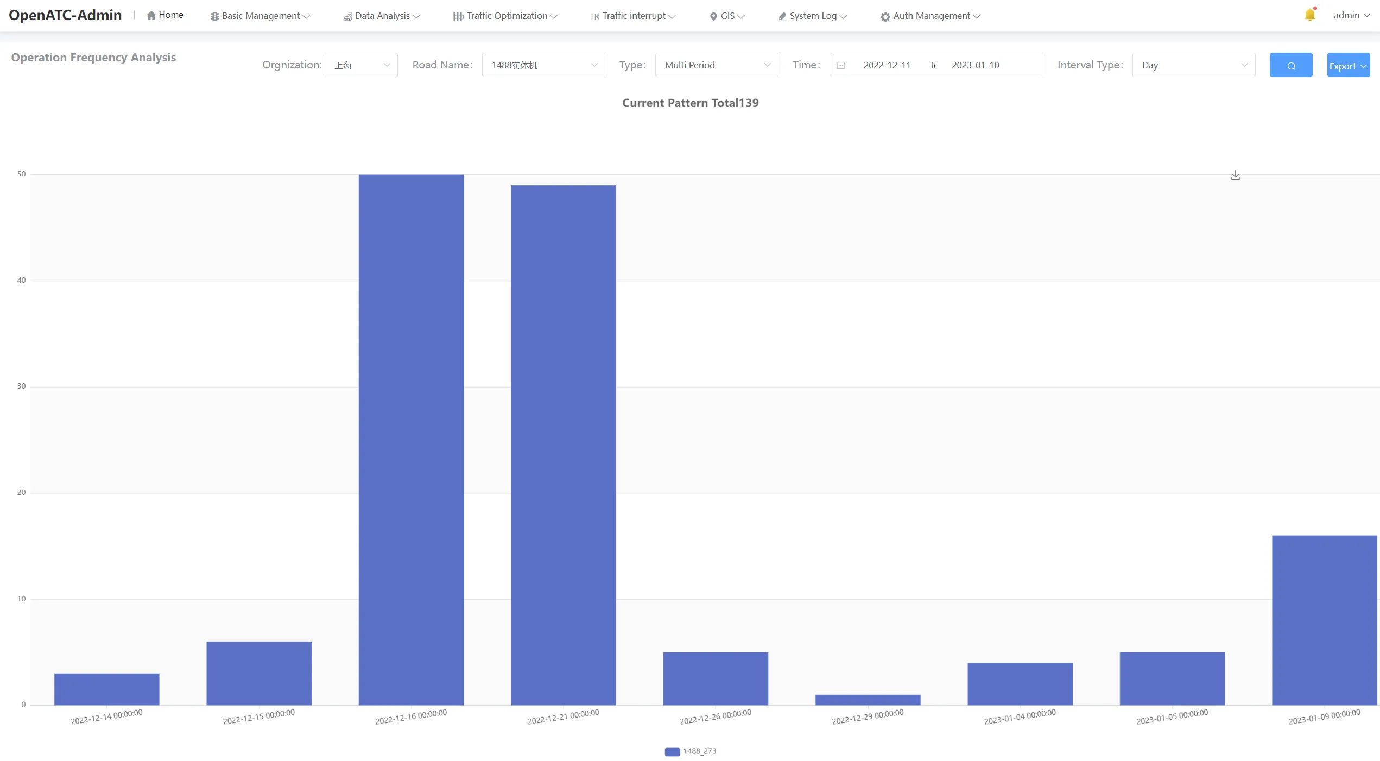Open the admin user menu
Screen dimensions: 1380x761
(1352, 15)
